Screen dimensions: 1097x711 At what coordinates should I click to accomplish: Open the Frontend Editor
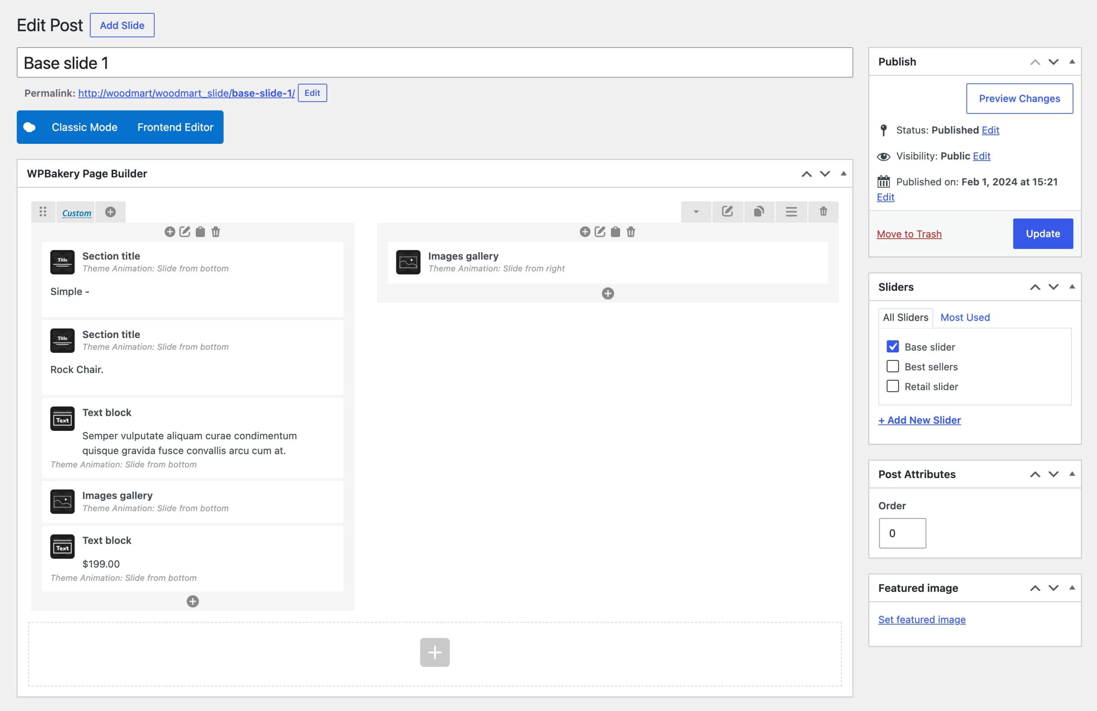click(x=175, y=127)
